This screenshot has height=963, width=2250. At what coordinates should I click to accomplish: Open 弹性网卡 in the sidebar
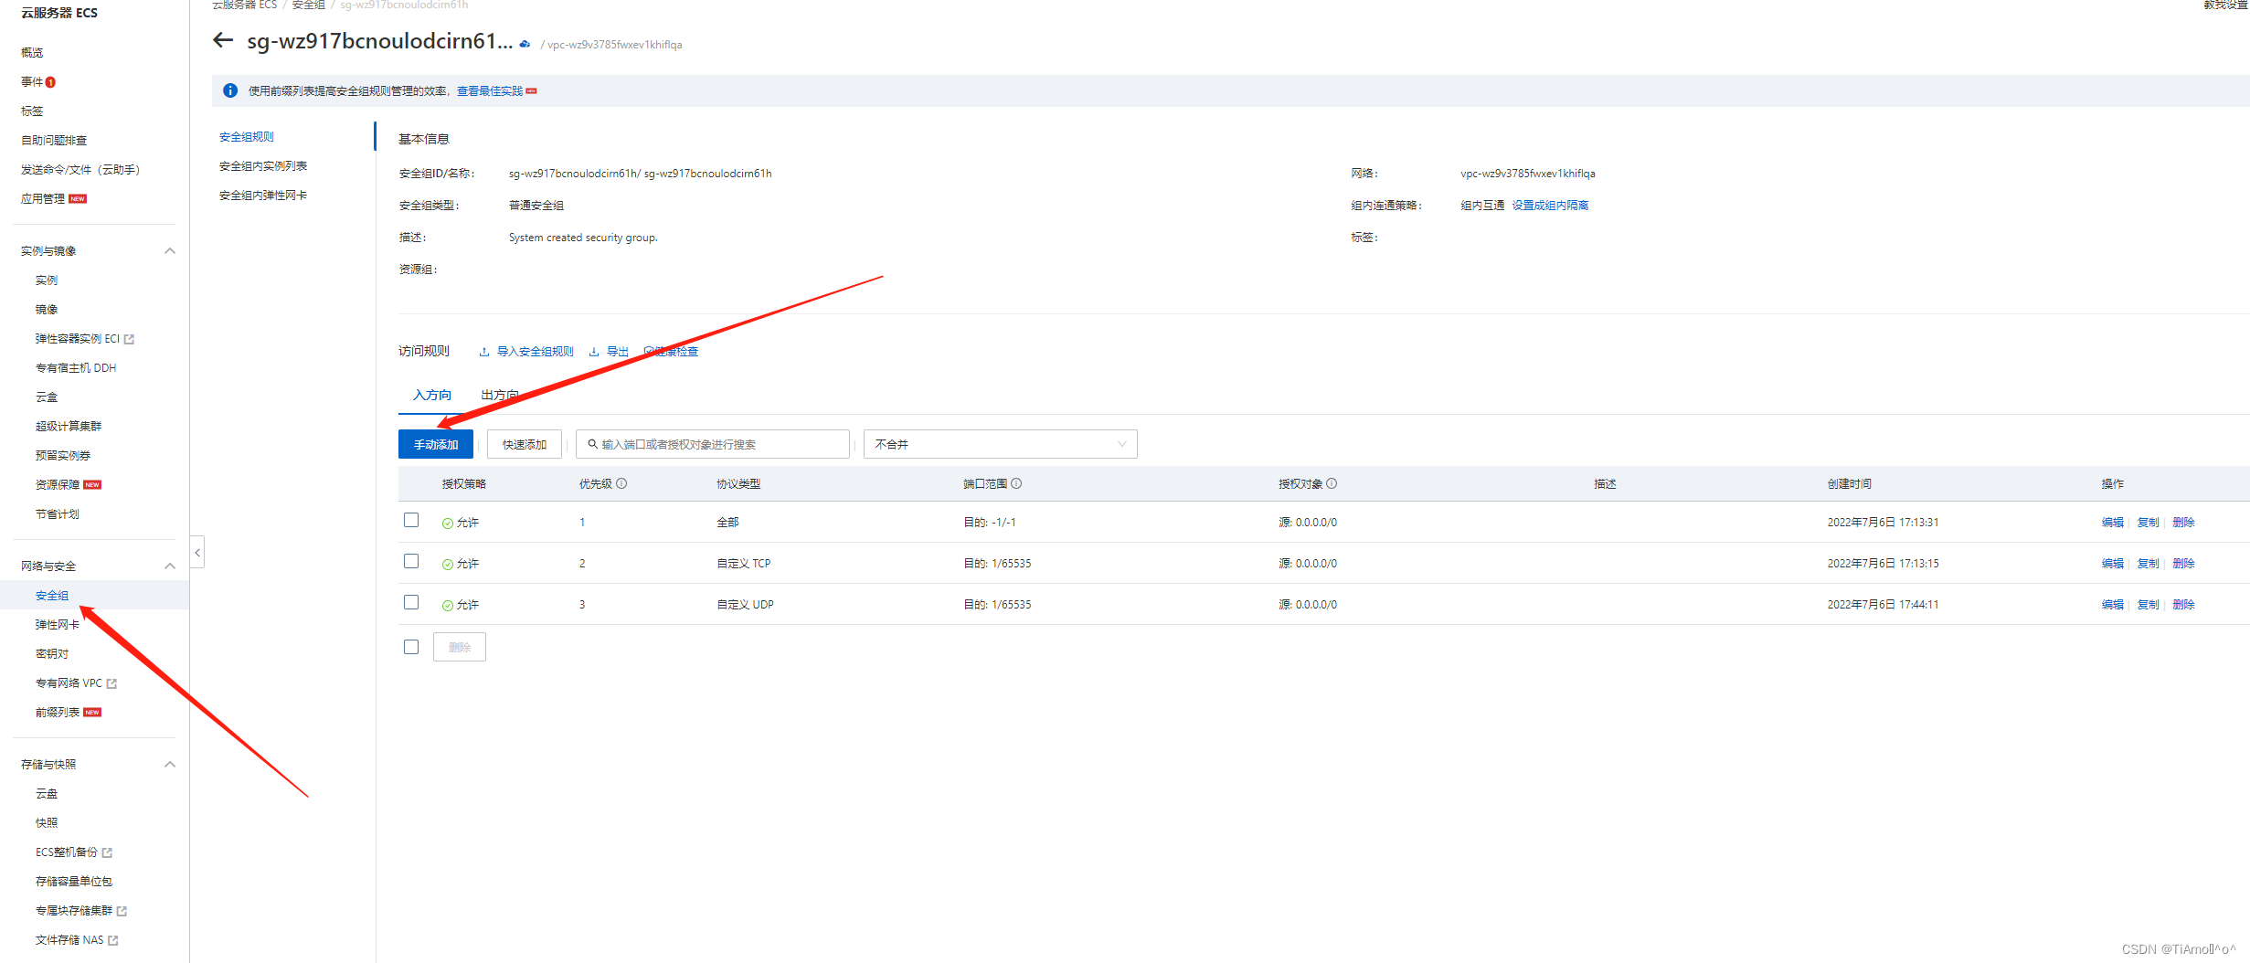point(58,625)
